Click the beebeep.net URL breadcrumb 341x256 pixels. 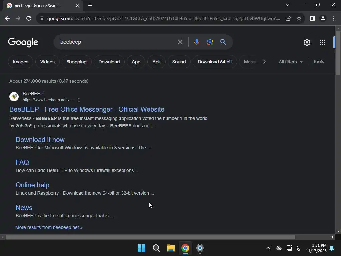point(48,100)
